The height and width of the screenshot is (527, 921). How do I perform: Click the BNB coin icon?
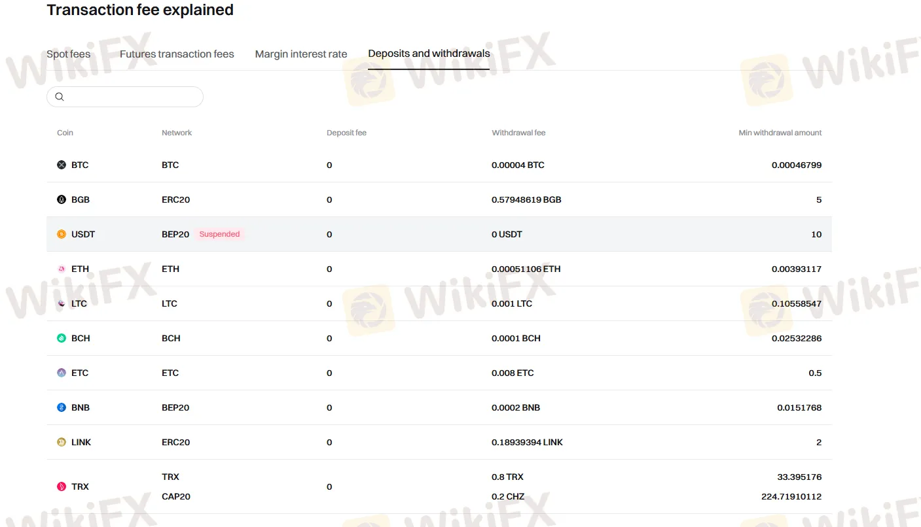(62, 408)
